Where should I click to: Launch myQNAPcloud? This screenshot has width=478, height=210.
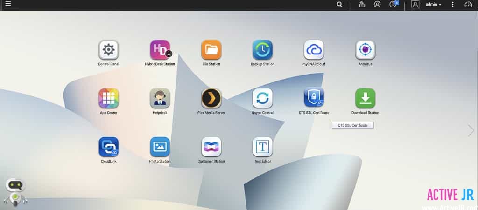tap(314, 50)
